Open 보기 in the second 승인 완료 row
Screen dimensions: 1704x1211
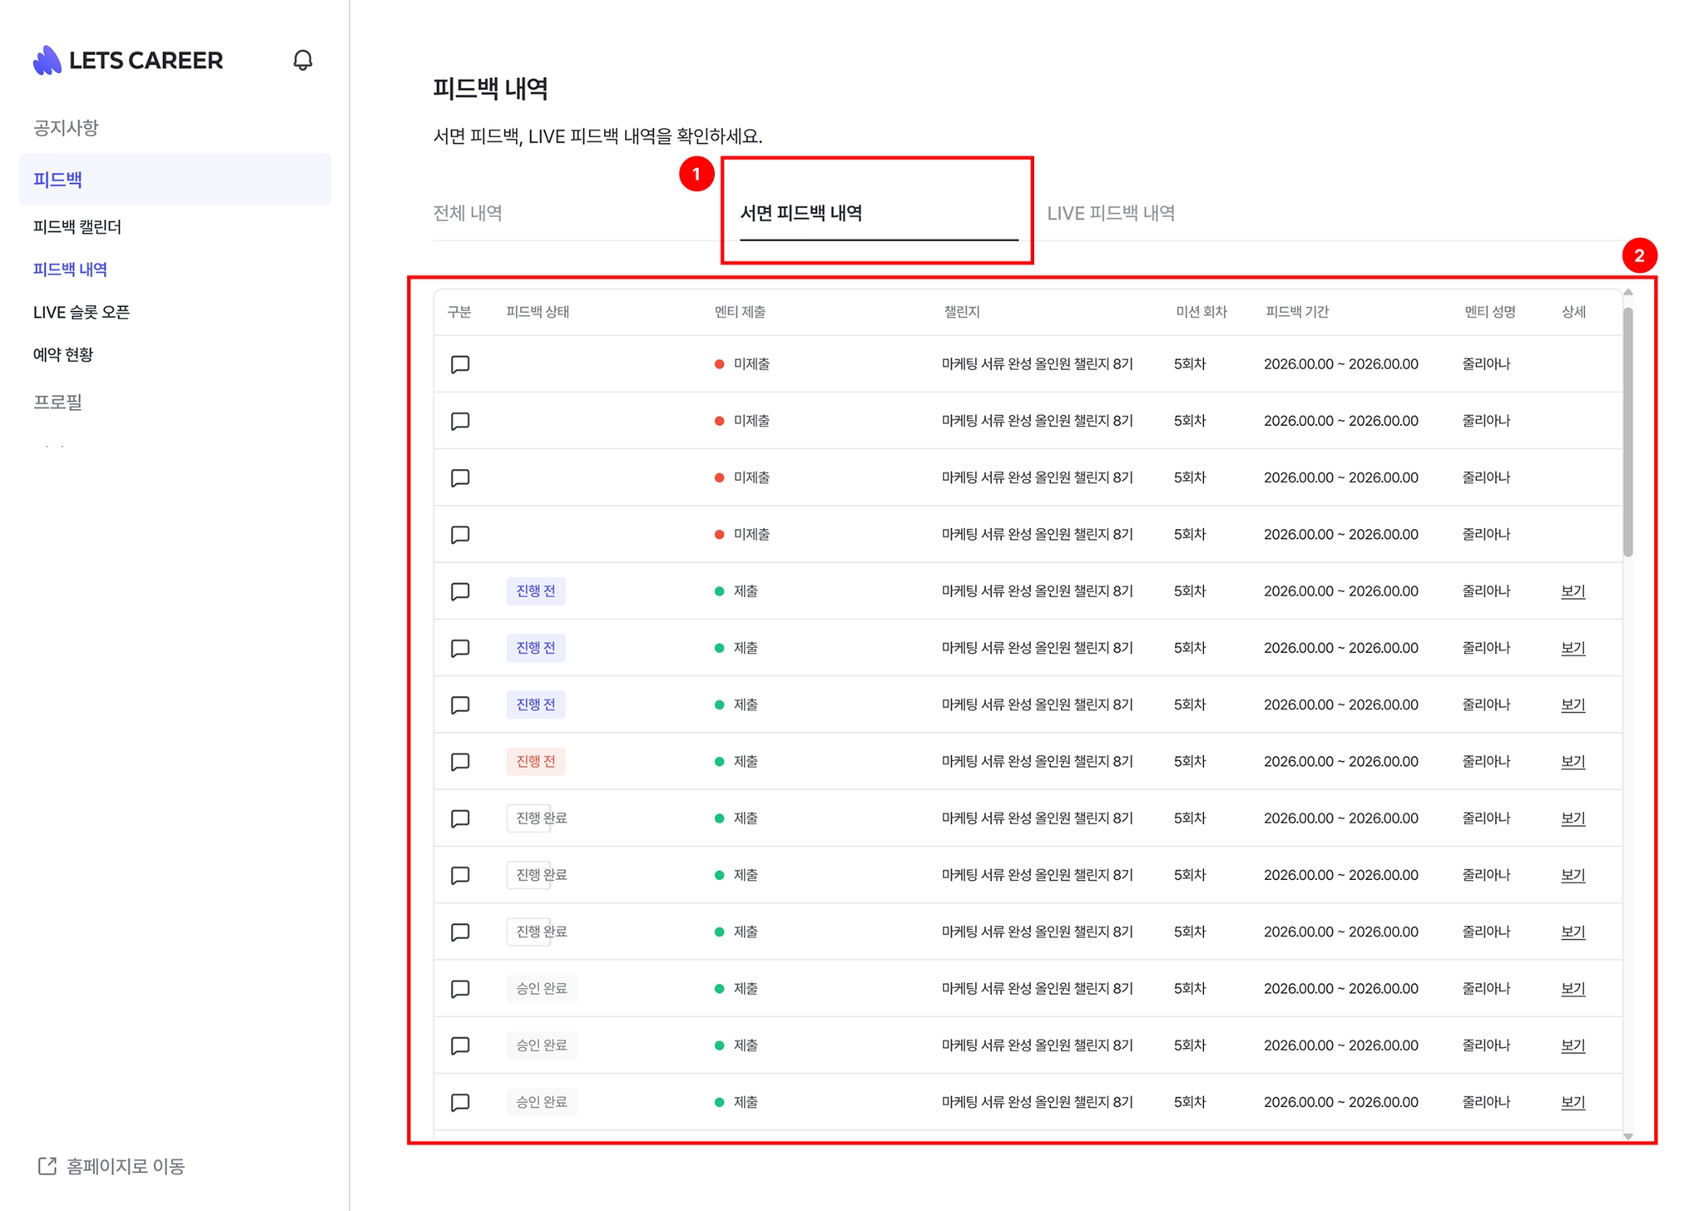click(x=1573, y=1045)
